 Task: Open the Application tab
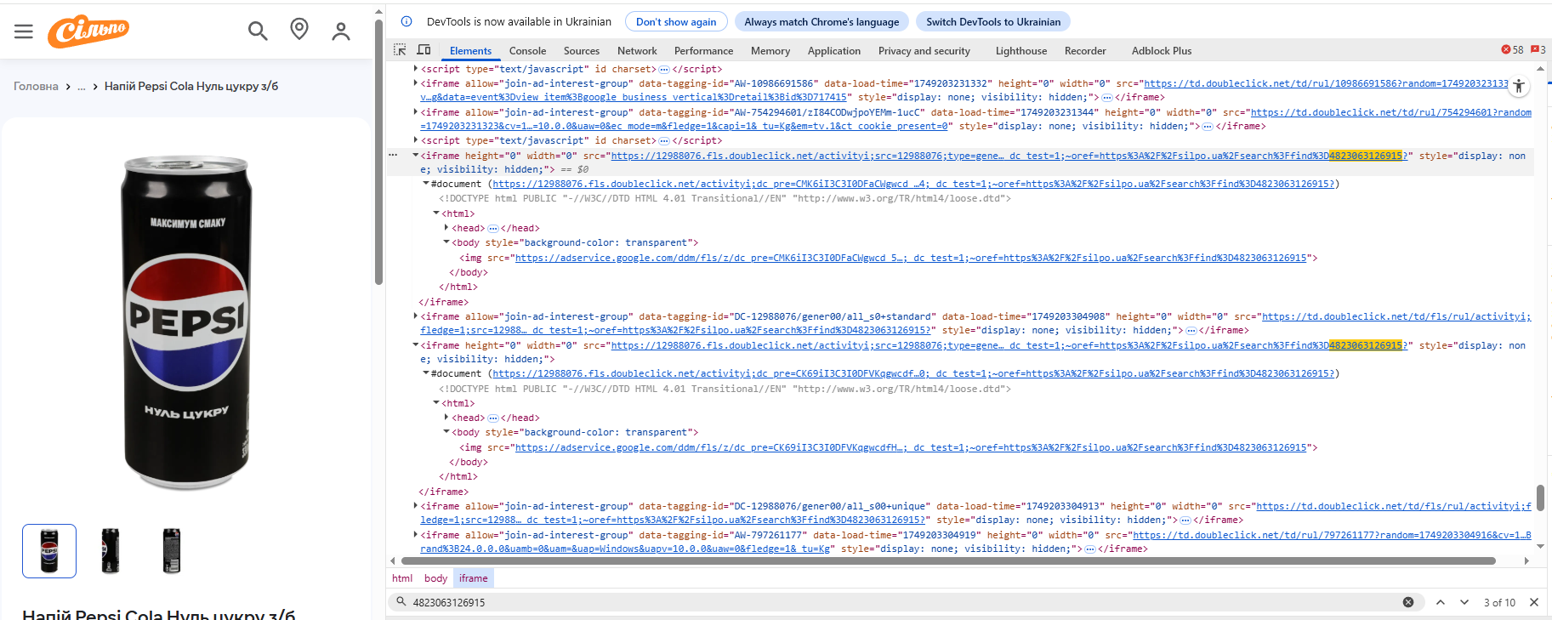(834, 51)
